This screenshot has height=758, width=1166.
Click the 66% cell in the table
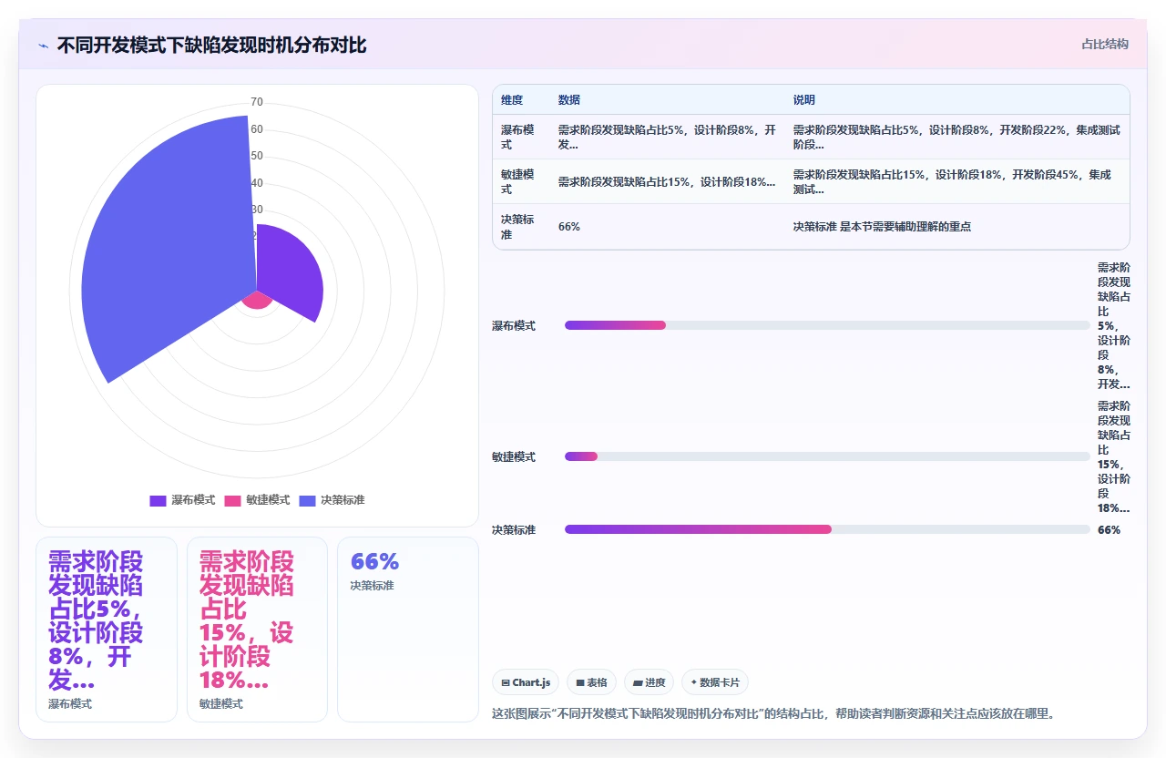pyautogui.click(x=569, y=227)
